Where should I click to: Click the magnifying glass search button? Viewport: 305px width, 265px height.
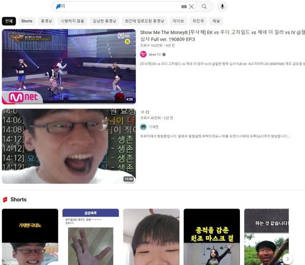point(204,7)
